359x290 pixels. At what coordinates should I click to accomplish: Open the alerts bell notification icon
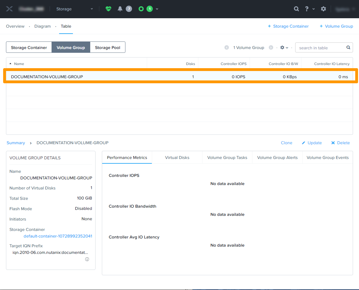pyautogui.click(x=120, y=9)
